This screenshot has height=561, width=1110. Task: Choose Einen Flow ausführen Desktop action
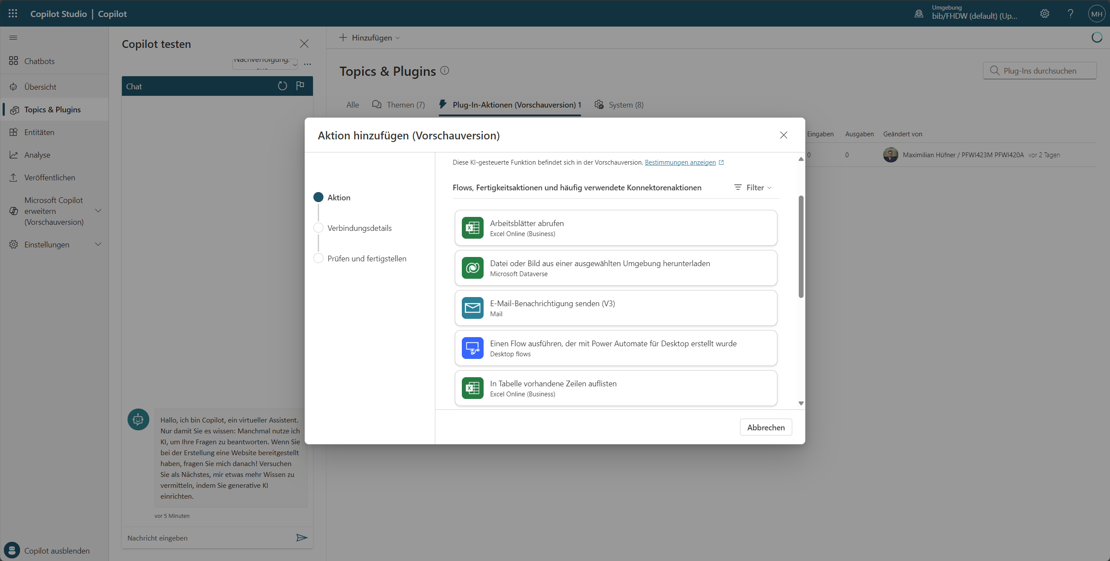point(616,348)
